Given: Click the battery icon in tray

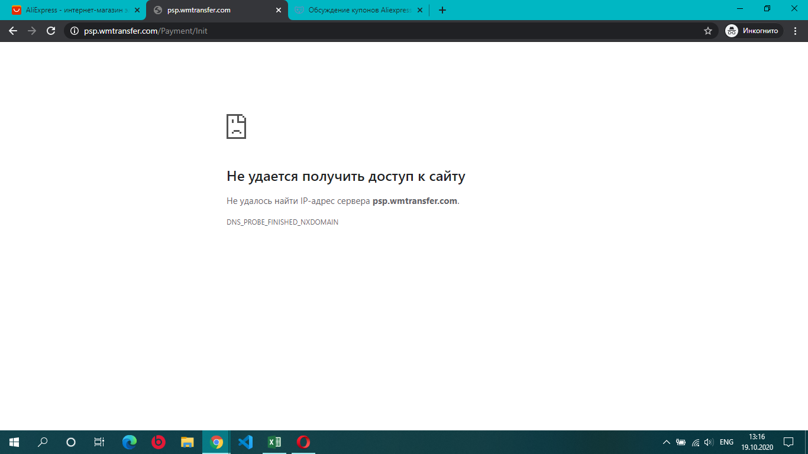Looking at the screenshot, I should click(x=681, y=442).
